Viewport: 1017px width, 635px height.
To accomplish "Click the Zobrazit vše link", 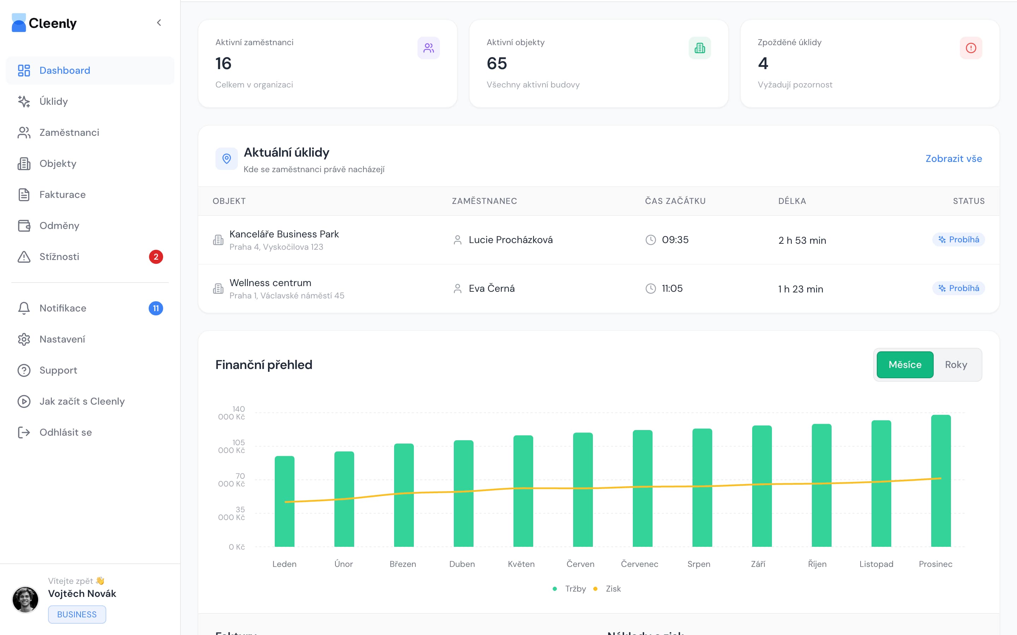I will [x=953, y=159].
